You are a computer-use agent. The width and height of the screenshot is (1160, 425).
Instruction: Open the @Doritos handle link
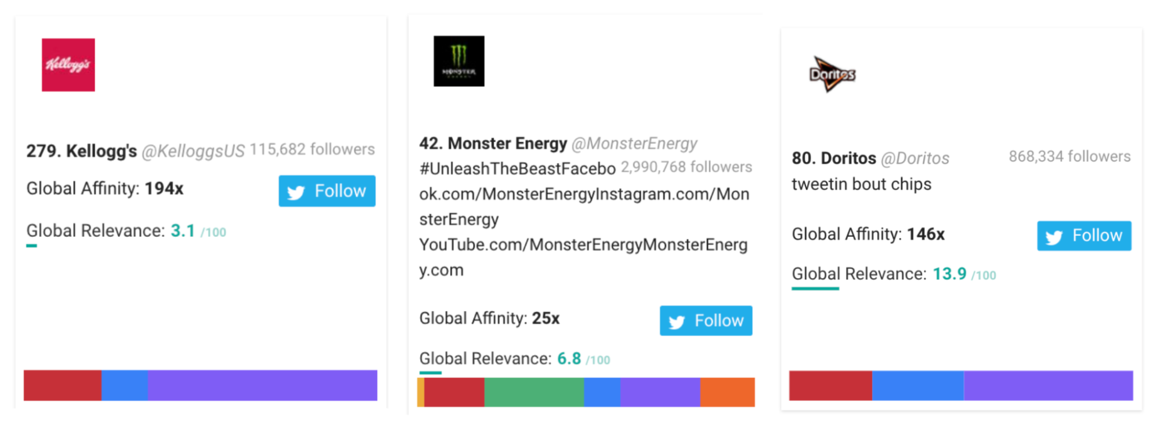(915, 158)
